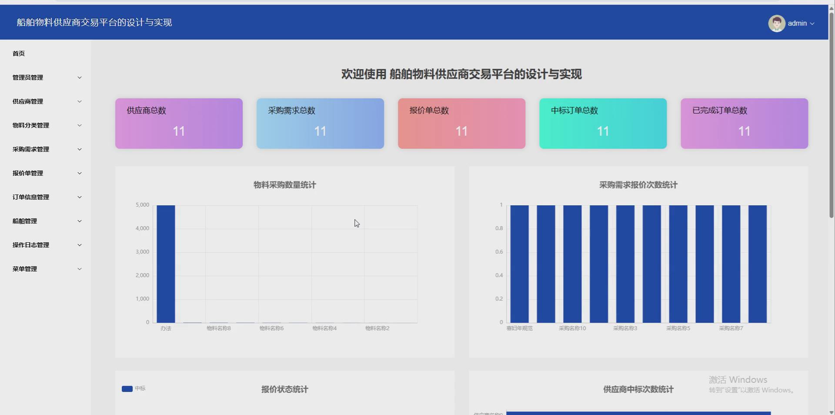Go to 首页 in the sidebar
835x415 pixels.
point(19,53)
